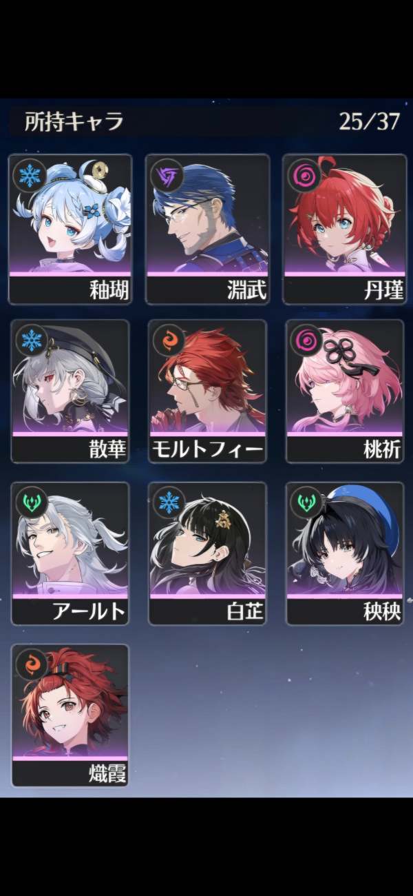Click the fire icon on 熾霞's card

[x=30, y=665]
